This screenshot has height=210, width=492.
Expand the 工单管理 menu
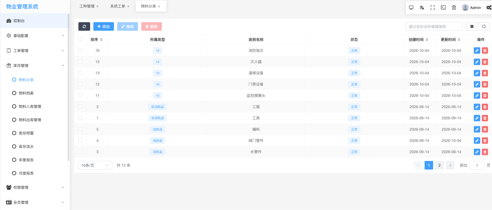(35, 51)
